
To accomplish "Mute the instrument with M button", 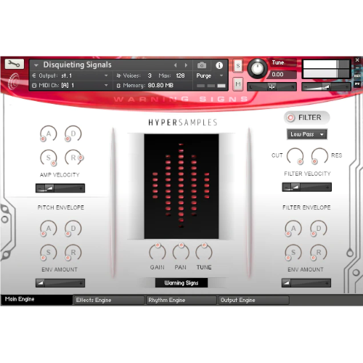I will point(238,84).
